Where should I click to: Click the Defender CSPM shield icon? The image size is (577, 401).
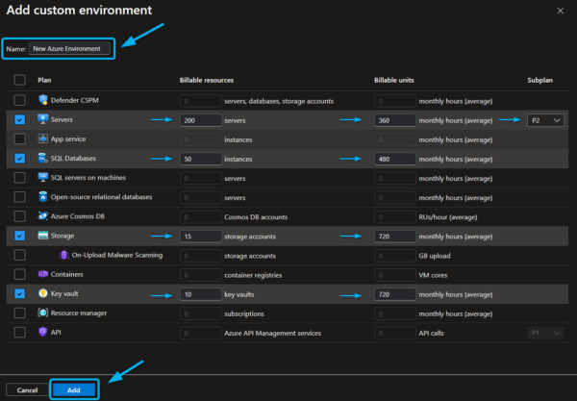tap(43, 100)
